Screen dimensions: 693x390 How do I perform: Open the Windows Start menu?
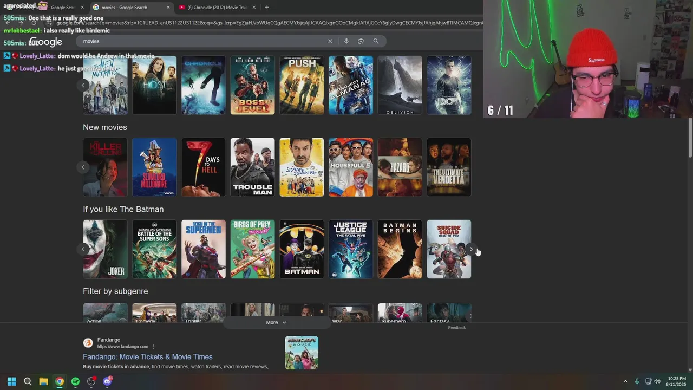11,381
